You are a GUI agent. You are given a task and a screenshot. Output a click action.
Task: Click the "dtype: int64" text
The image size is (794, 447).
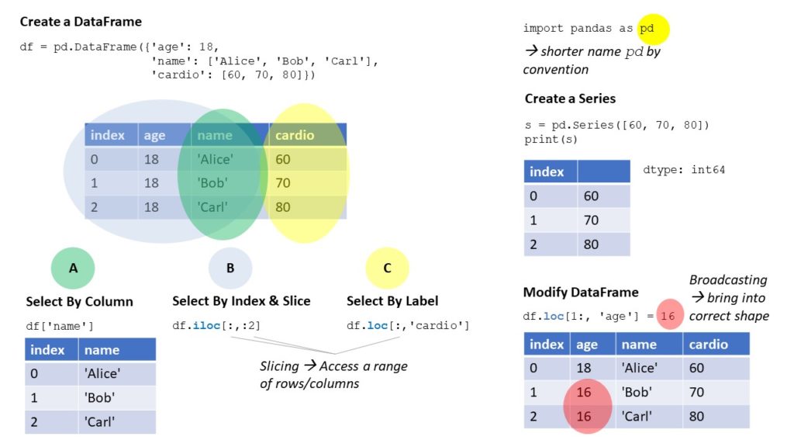[x=684, y=169]
